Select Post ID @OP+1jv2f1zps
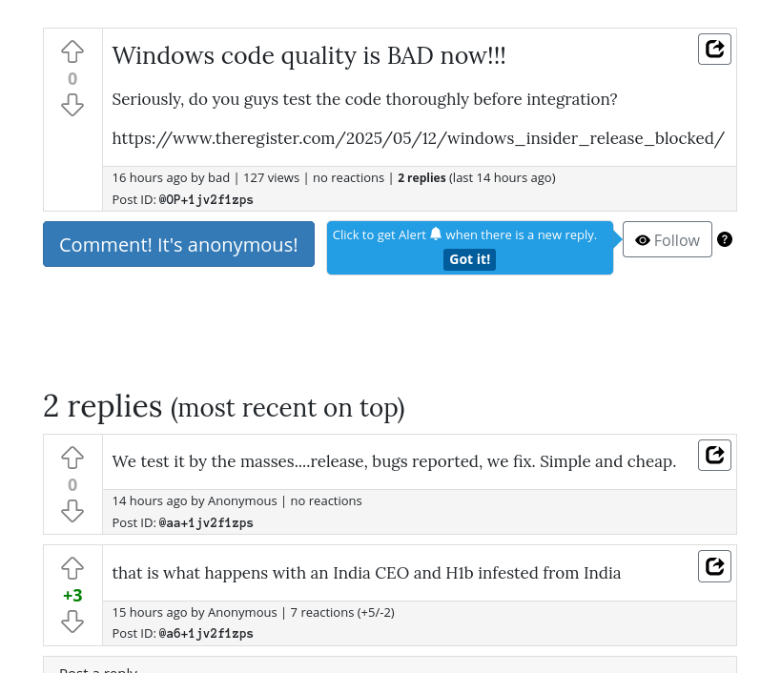 click(206, 200)
